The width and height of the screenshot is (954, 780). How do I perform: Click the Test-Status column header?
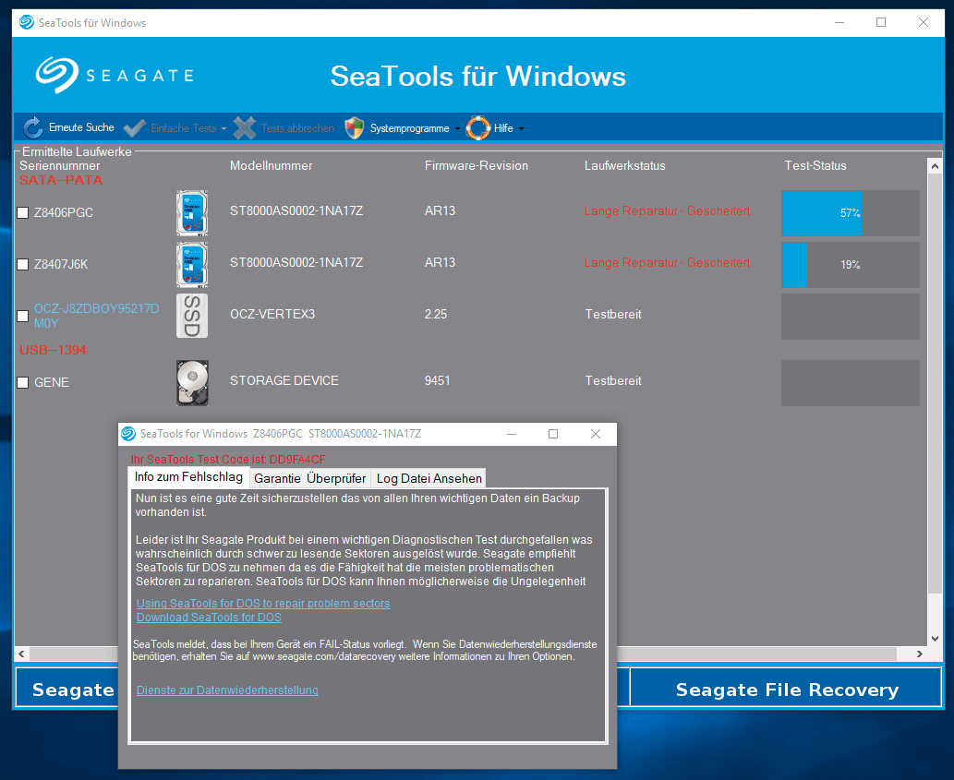coord(815,165)
